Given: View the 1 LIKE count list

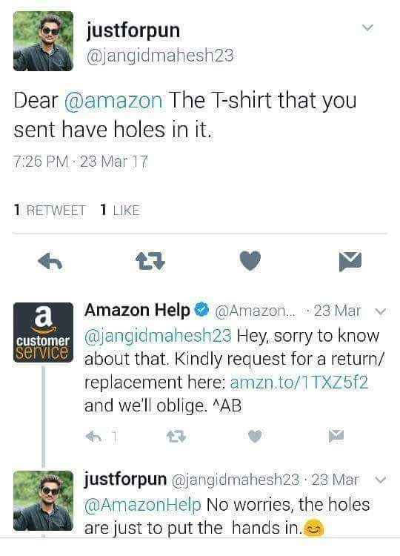Looking at the screenshot, I should pyautogui.click(x=120, y=210).
